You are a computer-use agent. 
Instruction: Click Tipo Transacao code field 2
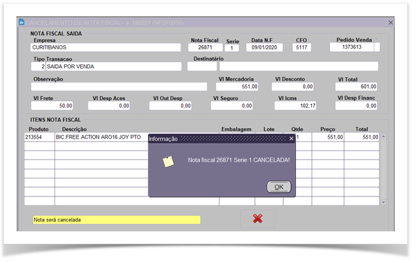38,66
